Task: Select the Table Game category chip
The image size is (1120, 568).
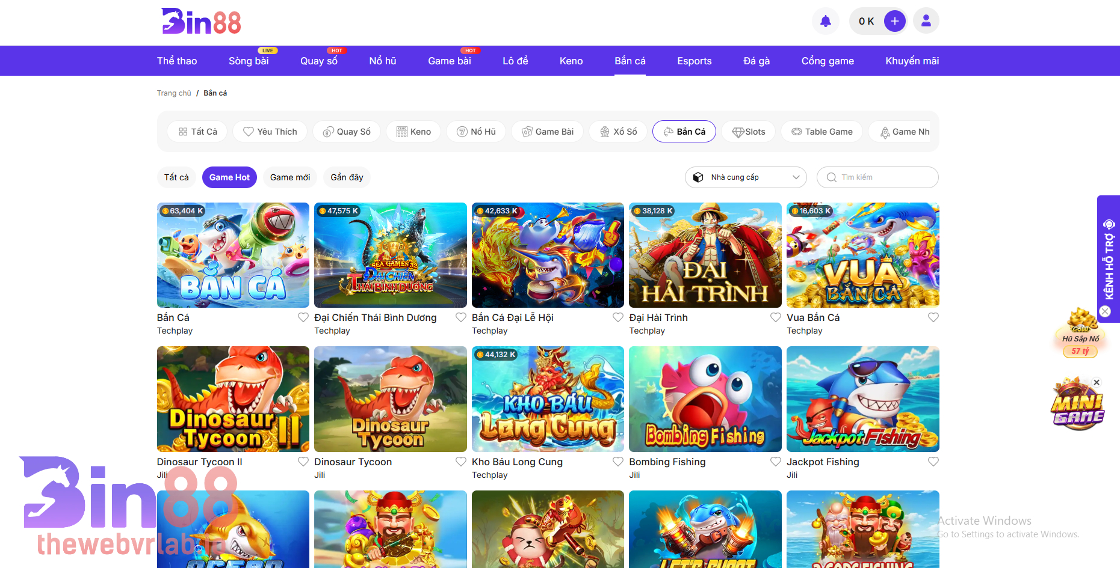Action: coord(821,131)
